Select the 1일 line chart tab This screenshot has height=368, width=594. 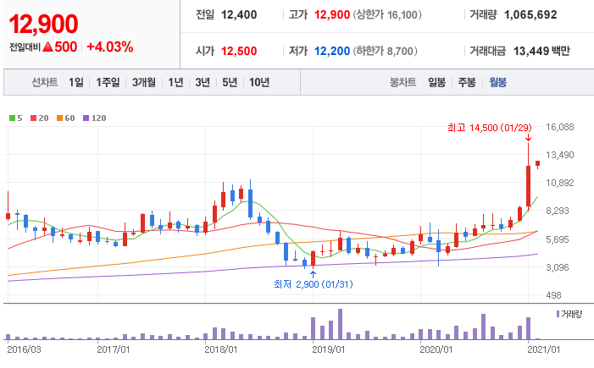click(x=76, y=82)
